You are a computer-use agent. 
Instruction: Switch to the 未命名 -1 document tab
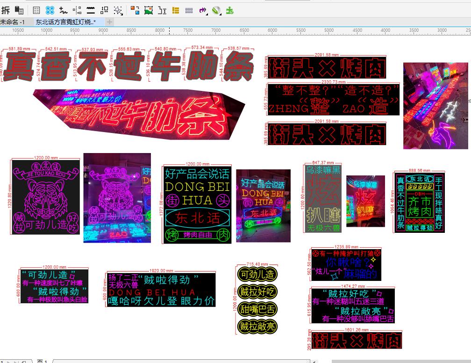coord(13,22)
